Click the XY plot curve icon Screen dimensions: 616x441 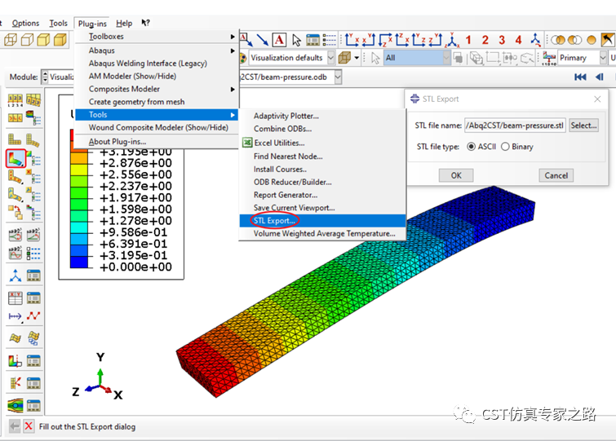coord(33,315)
